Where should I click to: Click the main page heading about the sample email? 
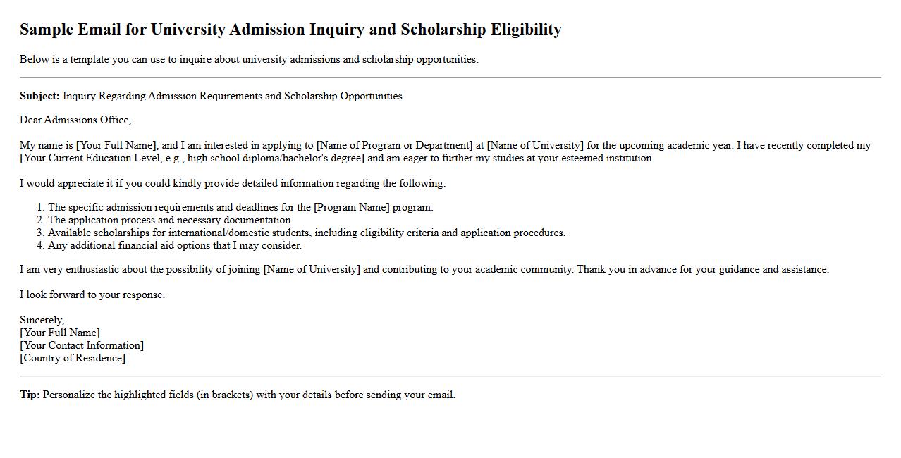pyautogui.click(x=290, y=30)
